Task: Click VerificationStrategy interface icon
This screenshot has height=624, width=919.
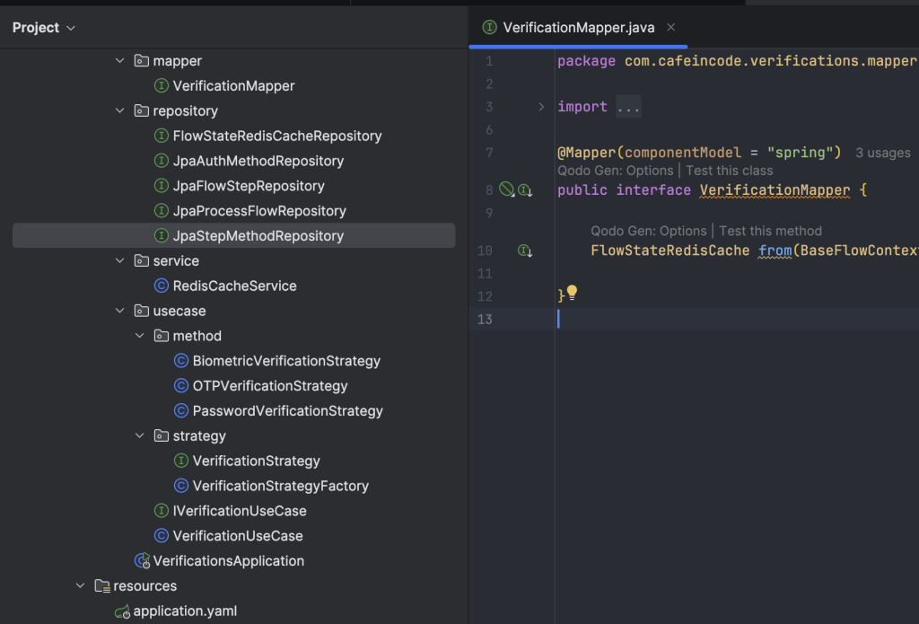Action: click(181, 461)
